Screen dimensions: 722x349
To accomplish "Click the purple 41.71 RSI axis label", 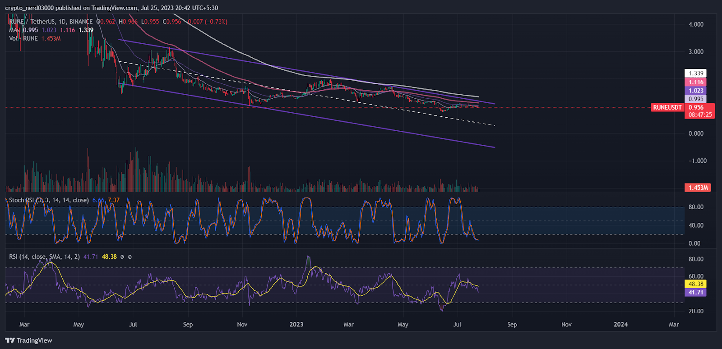I will click(696, 293).
